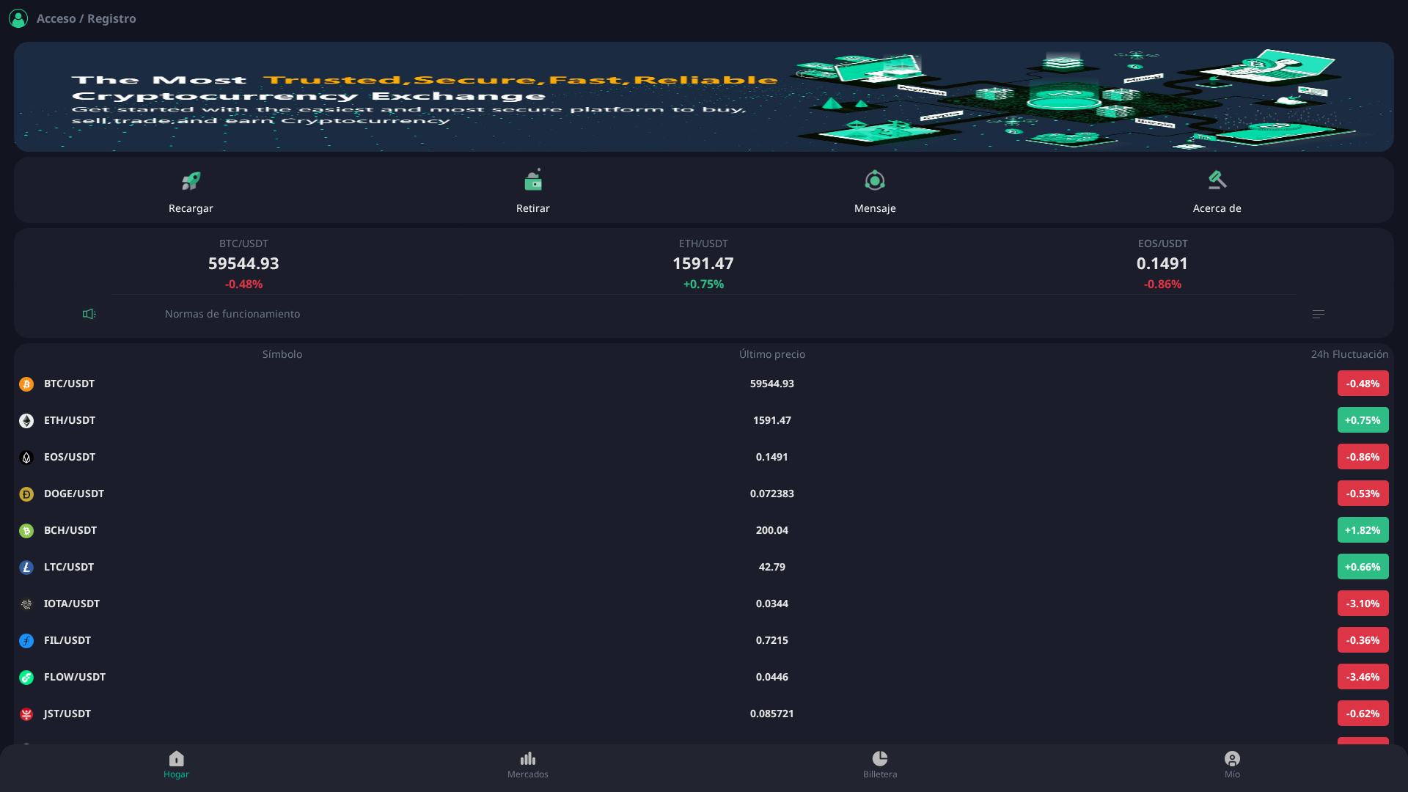Open the ETH/USDT summary card at 1591.47
The height and width of the screenshot is (792, 1408).
pos(703,263)
